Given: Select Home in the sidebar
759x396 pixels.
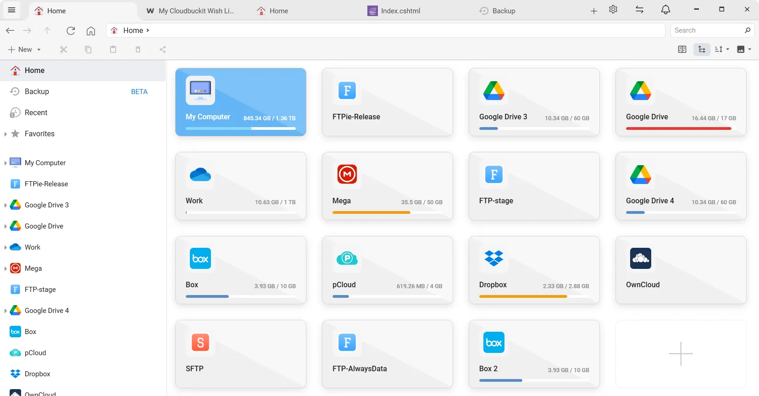Looking at the screenshot, I should [x=83, y=70].
